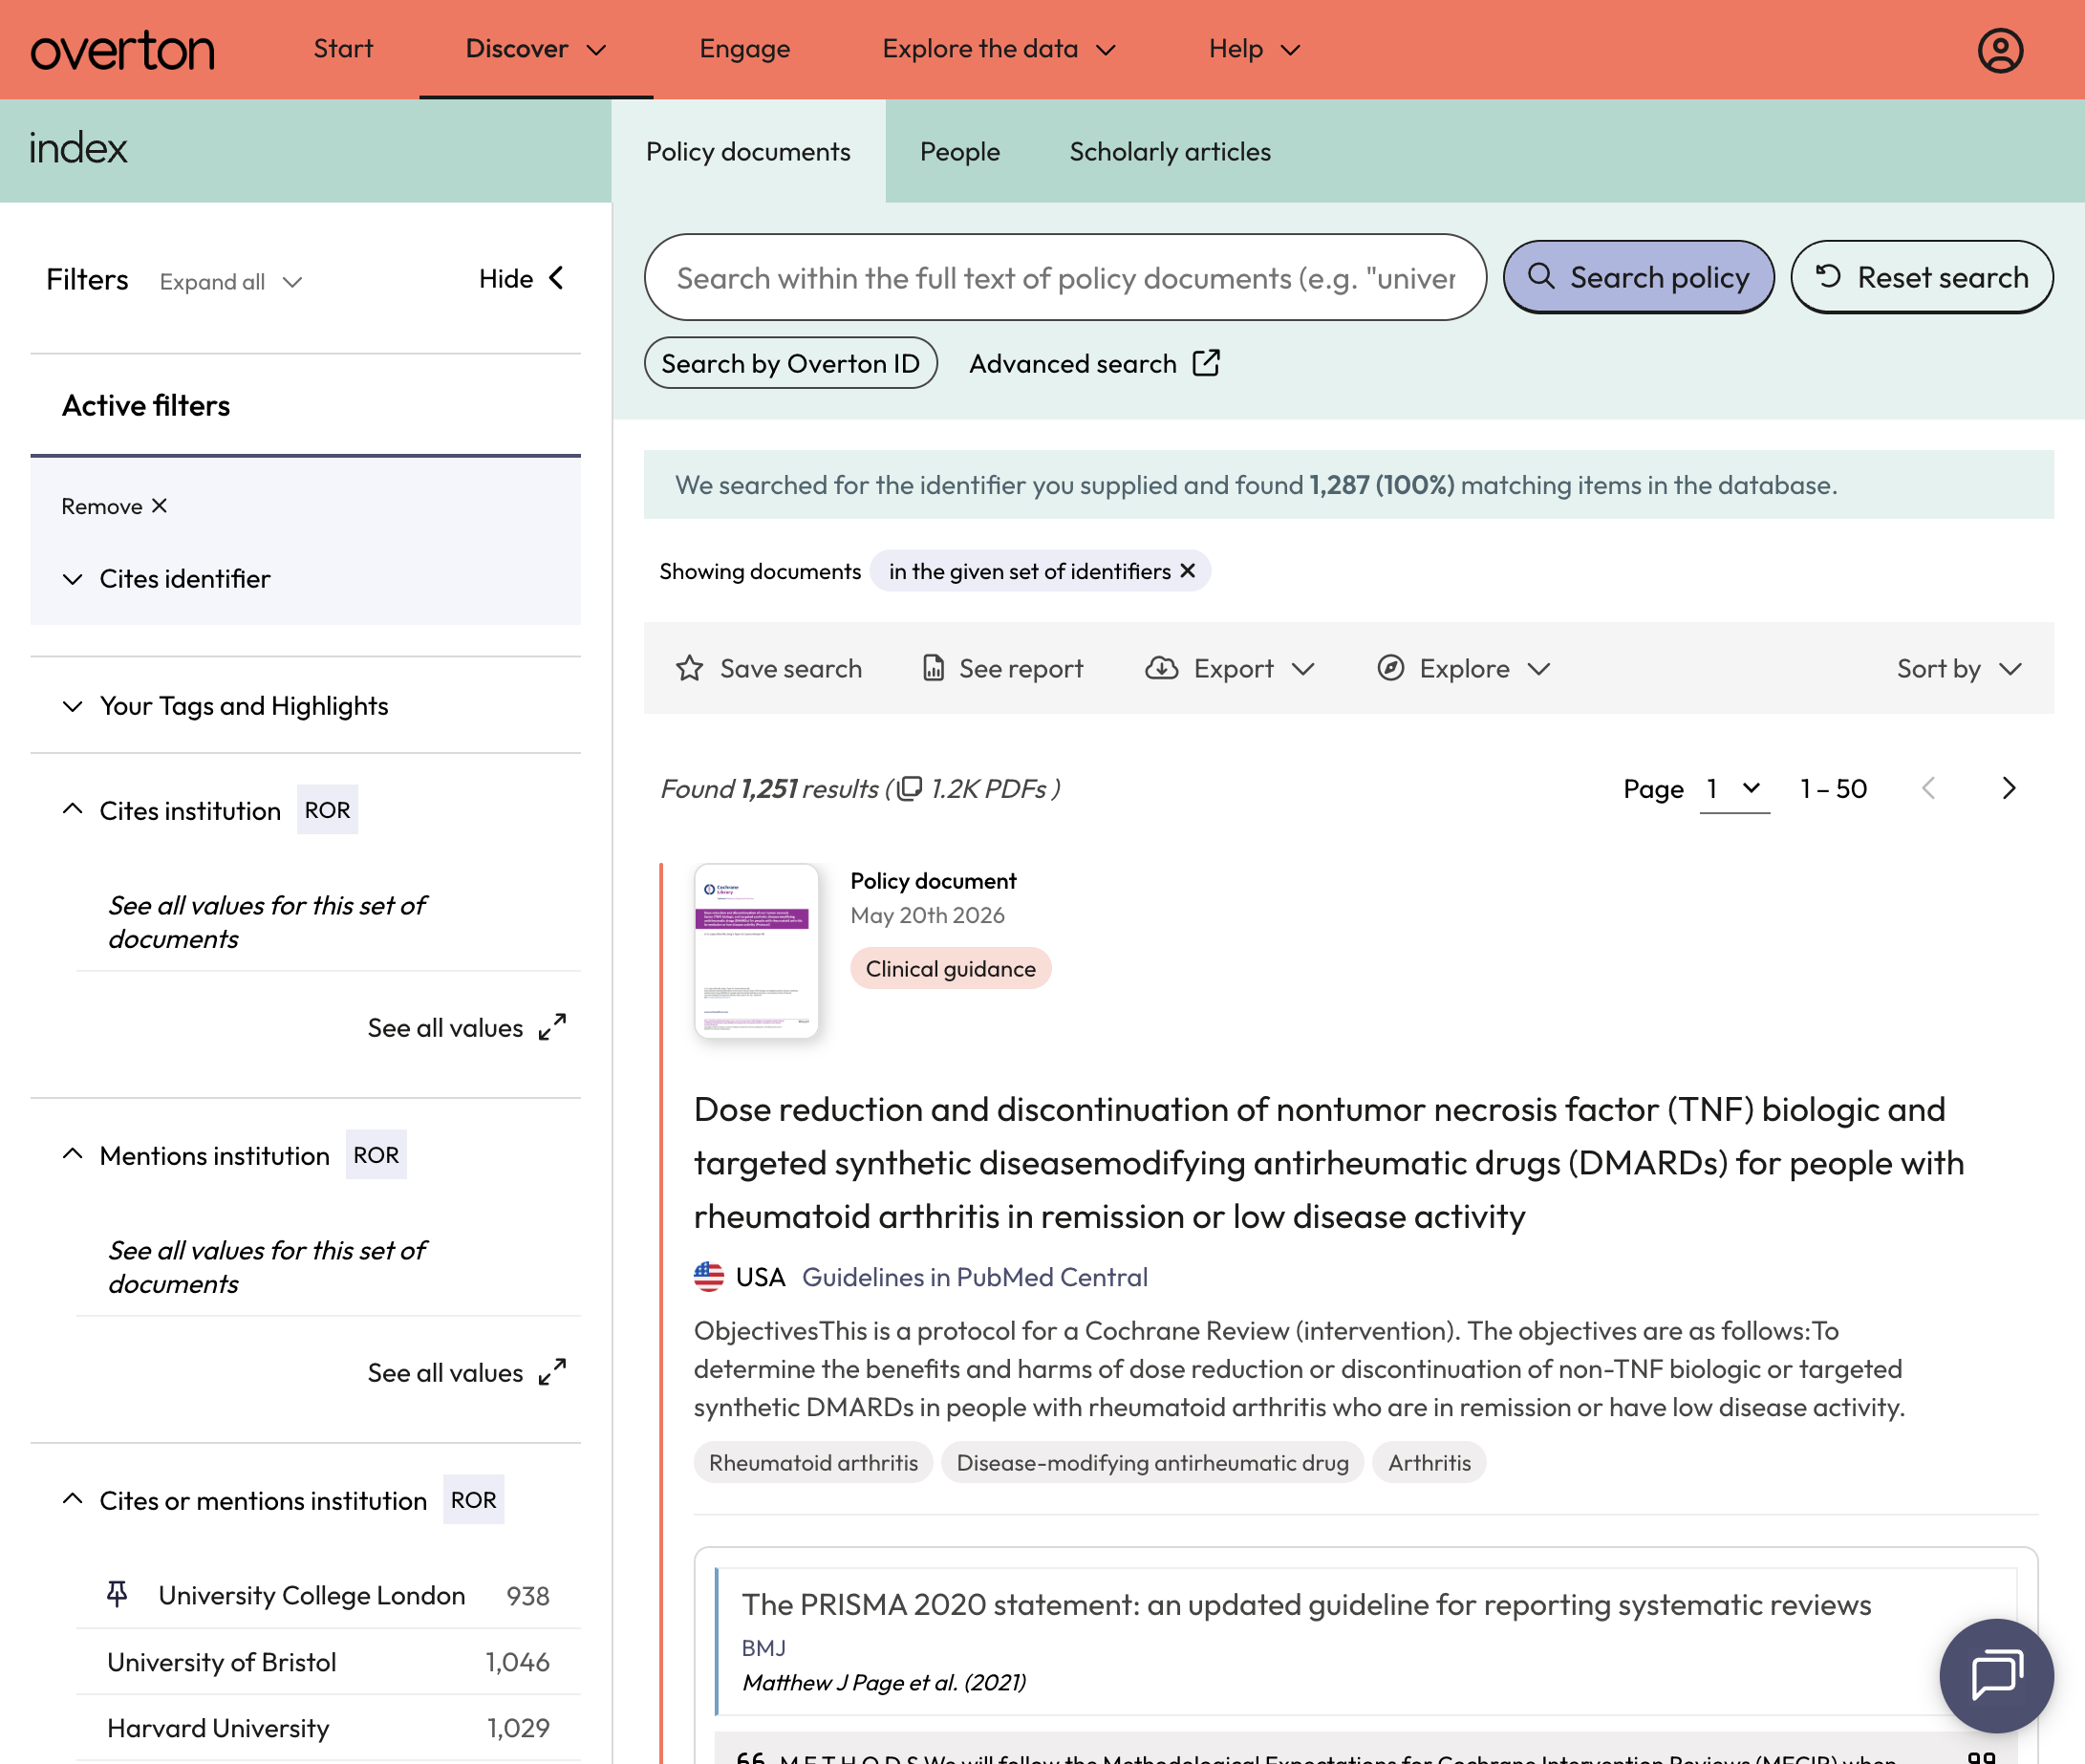
Task: Open Guidelines in PubMed Central link
Action: click(x=974, y=1276)
